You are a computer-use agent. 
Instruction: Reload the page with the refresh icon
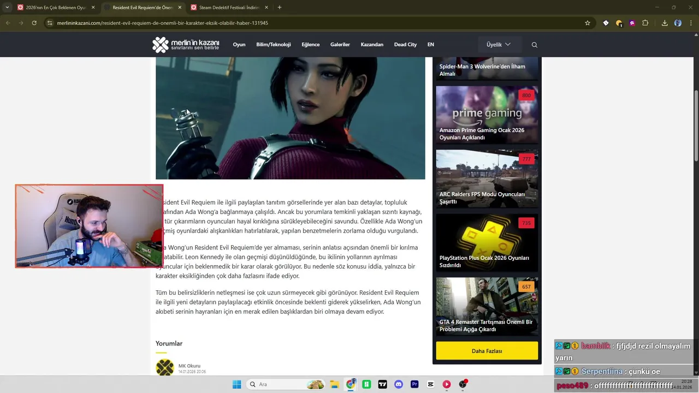(34, 23)
